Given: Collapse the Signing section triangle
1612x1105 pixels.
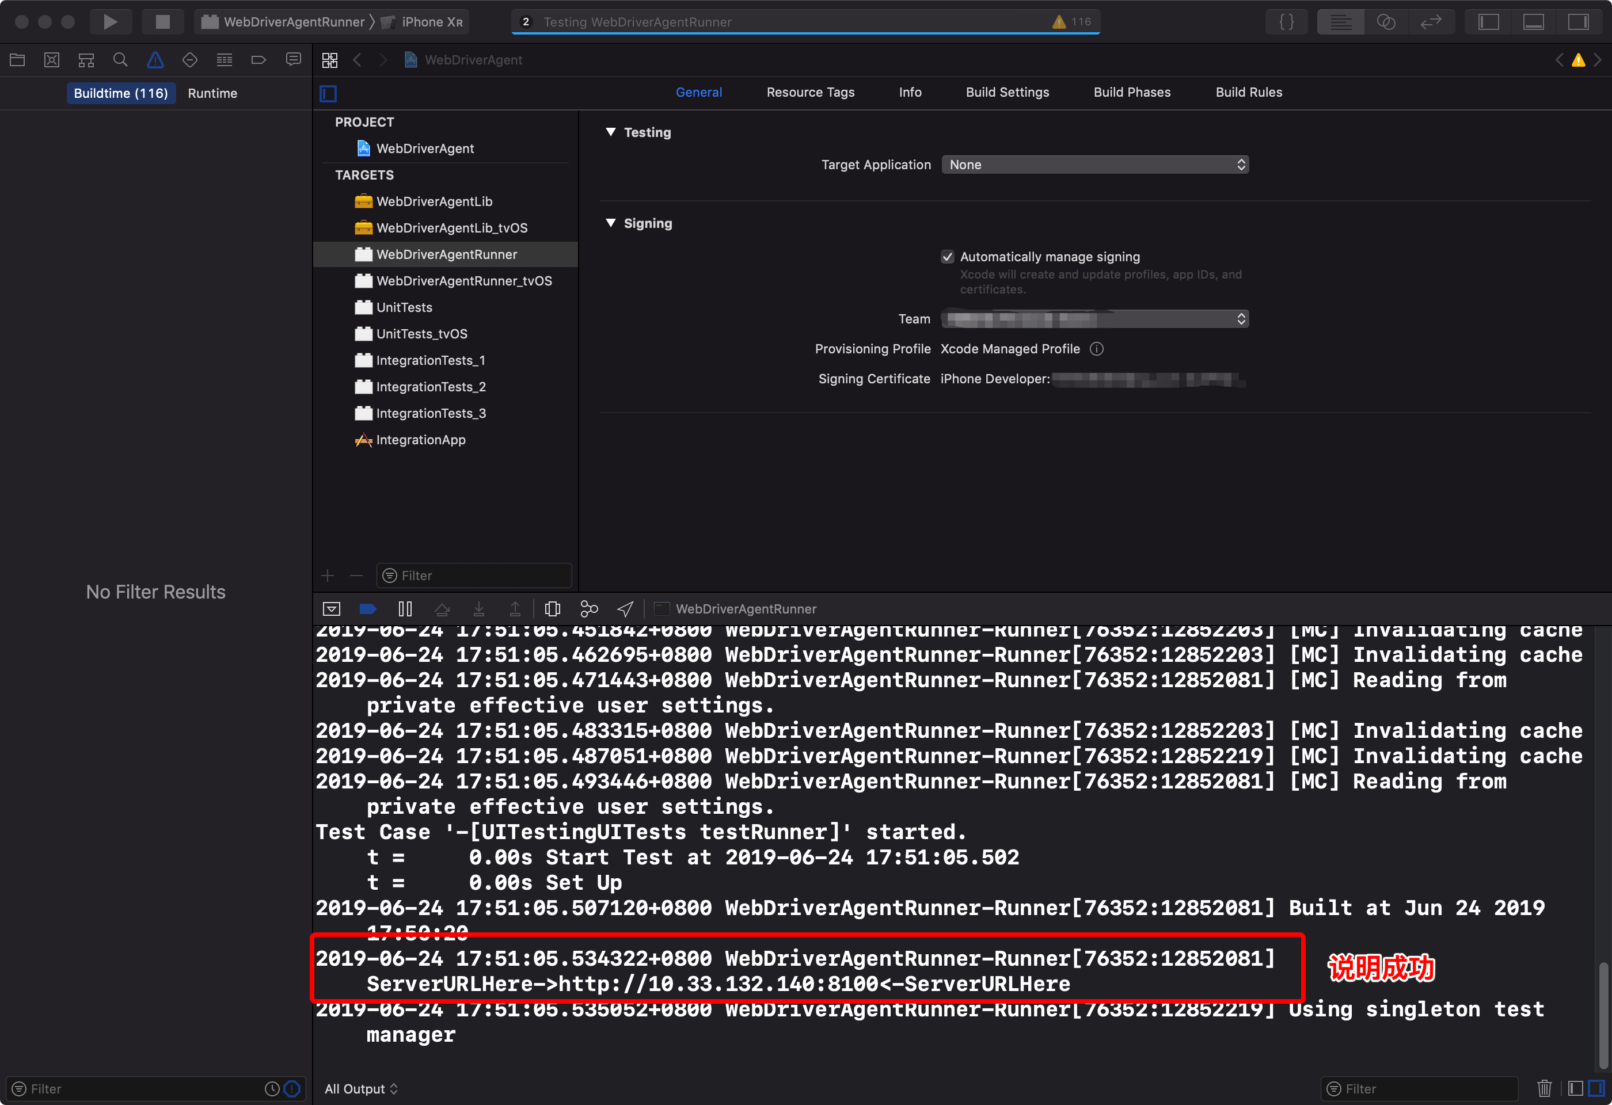Looking at the screenshot, I should pyautogui.click(x=610, y=223).
